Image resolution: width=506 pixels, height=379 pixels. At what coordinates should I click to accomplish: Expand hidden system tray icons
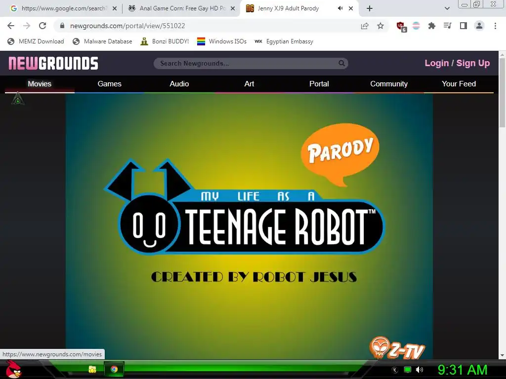point(395,370)
